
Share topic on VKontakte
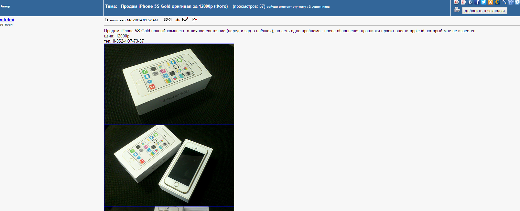470,2
